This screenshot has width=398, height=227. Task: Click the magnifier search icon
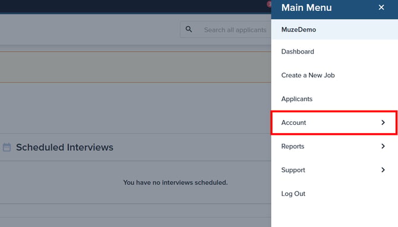[x=188, y=29]
